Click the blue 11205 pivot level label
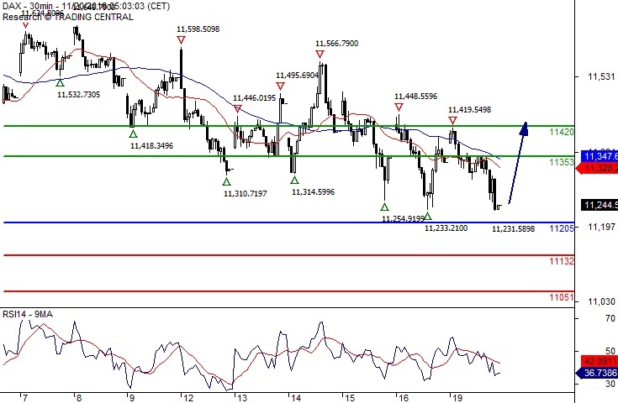Screen dimensions: 618x403 click(x=562, y=228)
